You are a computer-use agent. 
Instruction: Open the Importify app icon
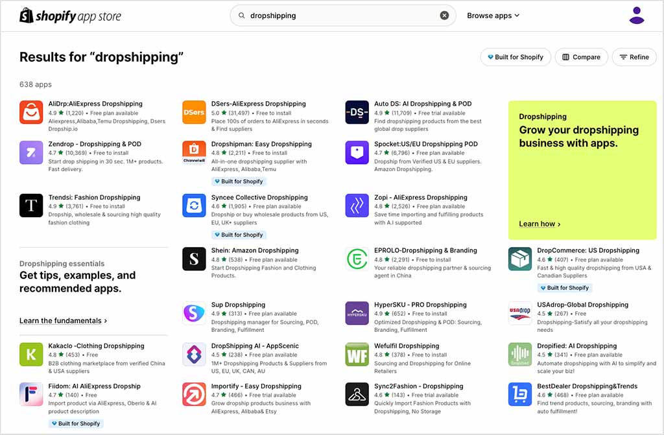(x=194, y=394)
